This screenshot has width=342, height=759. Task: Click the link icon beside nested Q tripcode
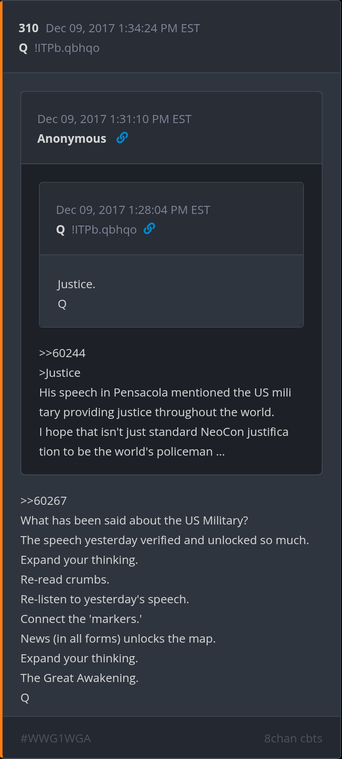click(149, 229)
